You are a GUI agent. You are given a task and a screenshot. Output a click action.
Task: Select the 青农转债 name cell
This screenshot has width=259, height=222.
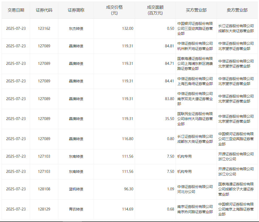click(x=76, y=209)
